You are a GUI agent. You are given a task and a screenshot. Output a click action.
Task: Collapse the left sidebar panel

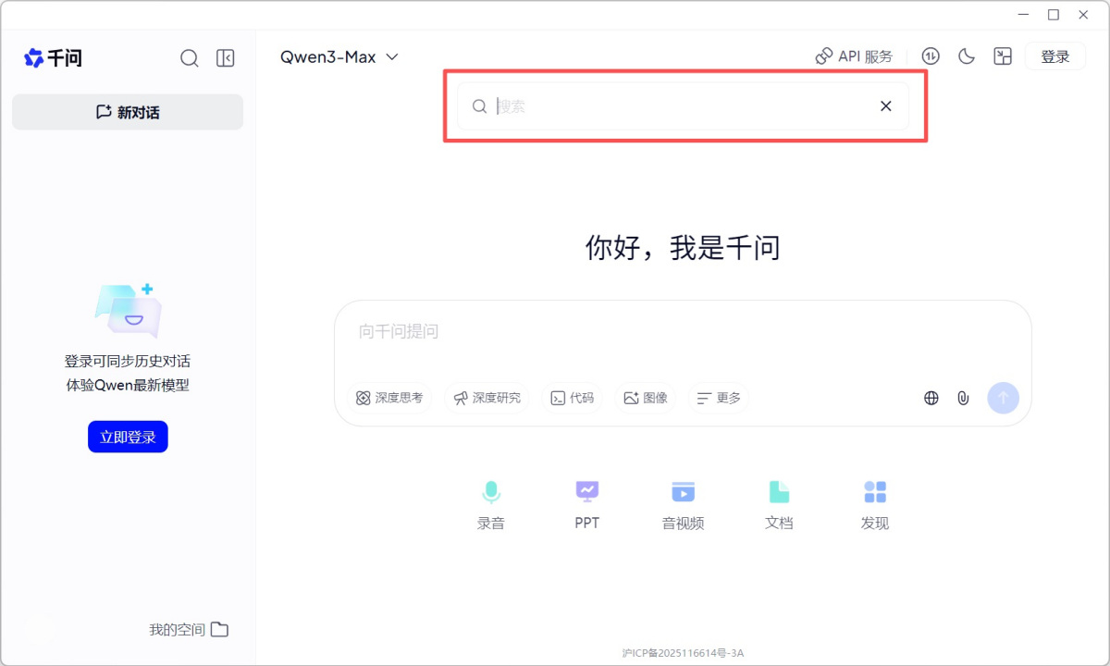(x=226, y=58)
